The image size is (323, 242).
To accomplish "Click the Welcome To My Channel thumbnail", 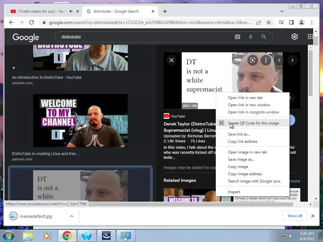I will pyautogui.click(x=80, y=121).
